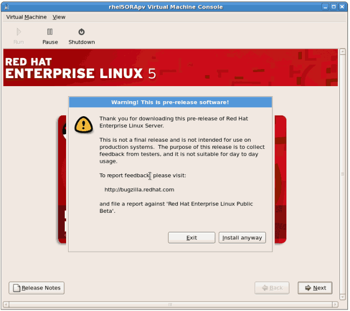Click the horizontal scrollbar left arrow
The height and width of the screenshot is (311, 350).
pyautogui.click(x=6, y=304)
